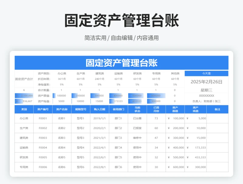Select the summary data bar showing 200000
The width and height of the screenshot is (243, 184).
point(80,96)
